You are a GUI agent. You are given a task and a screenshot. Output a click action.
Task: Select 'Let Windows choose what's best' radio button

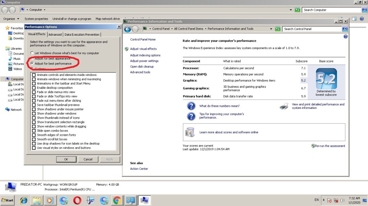coord(32,53)
